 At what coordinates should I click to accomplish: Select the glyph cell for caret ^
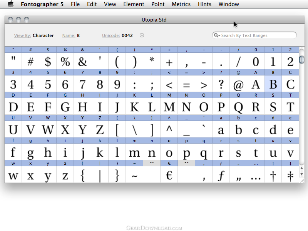[169, 129]
